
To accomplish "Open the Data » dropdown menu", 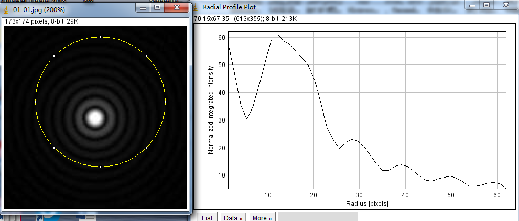I will click(x=233, y=217).
